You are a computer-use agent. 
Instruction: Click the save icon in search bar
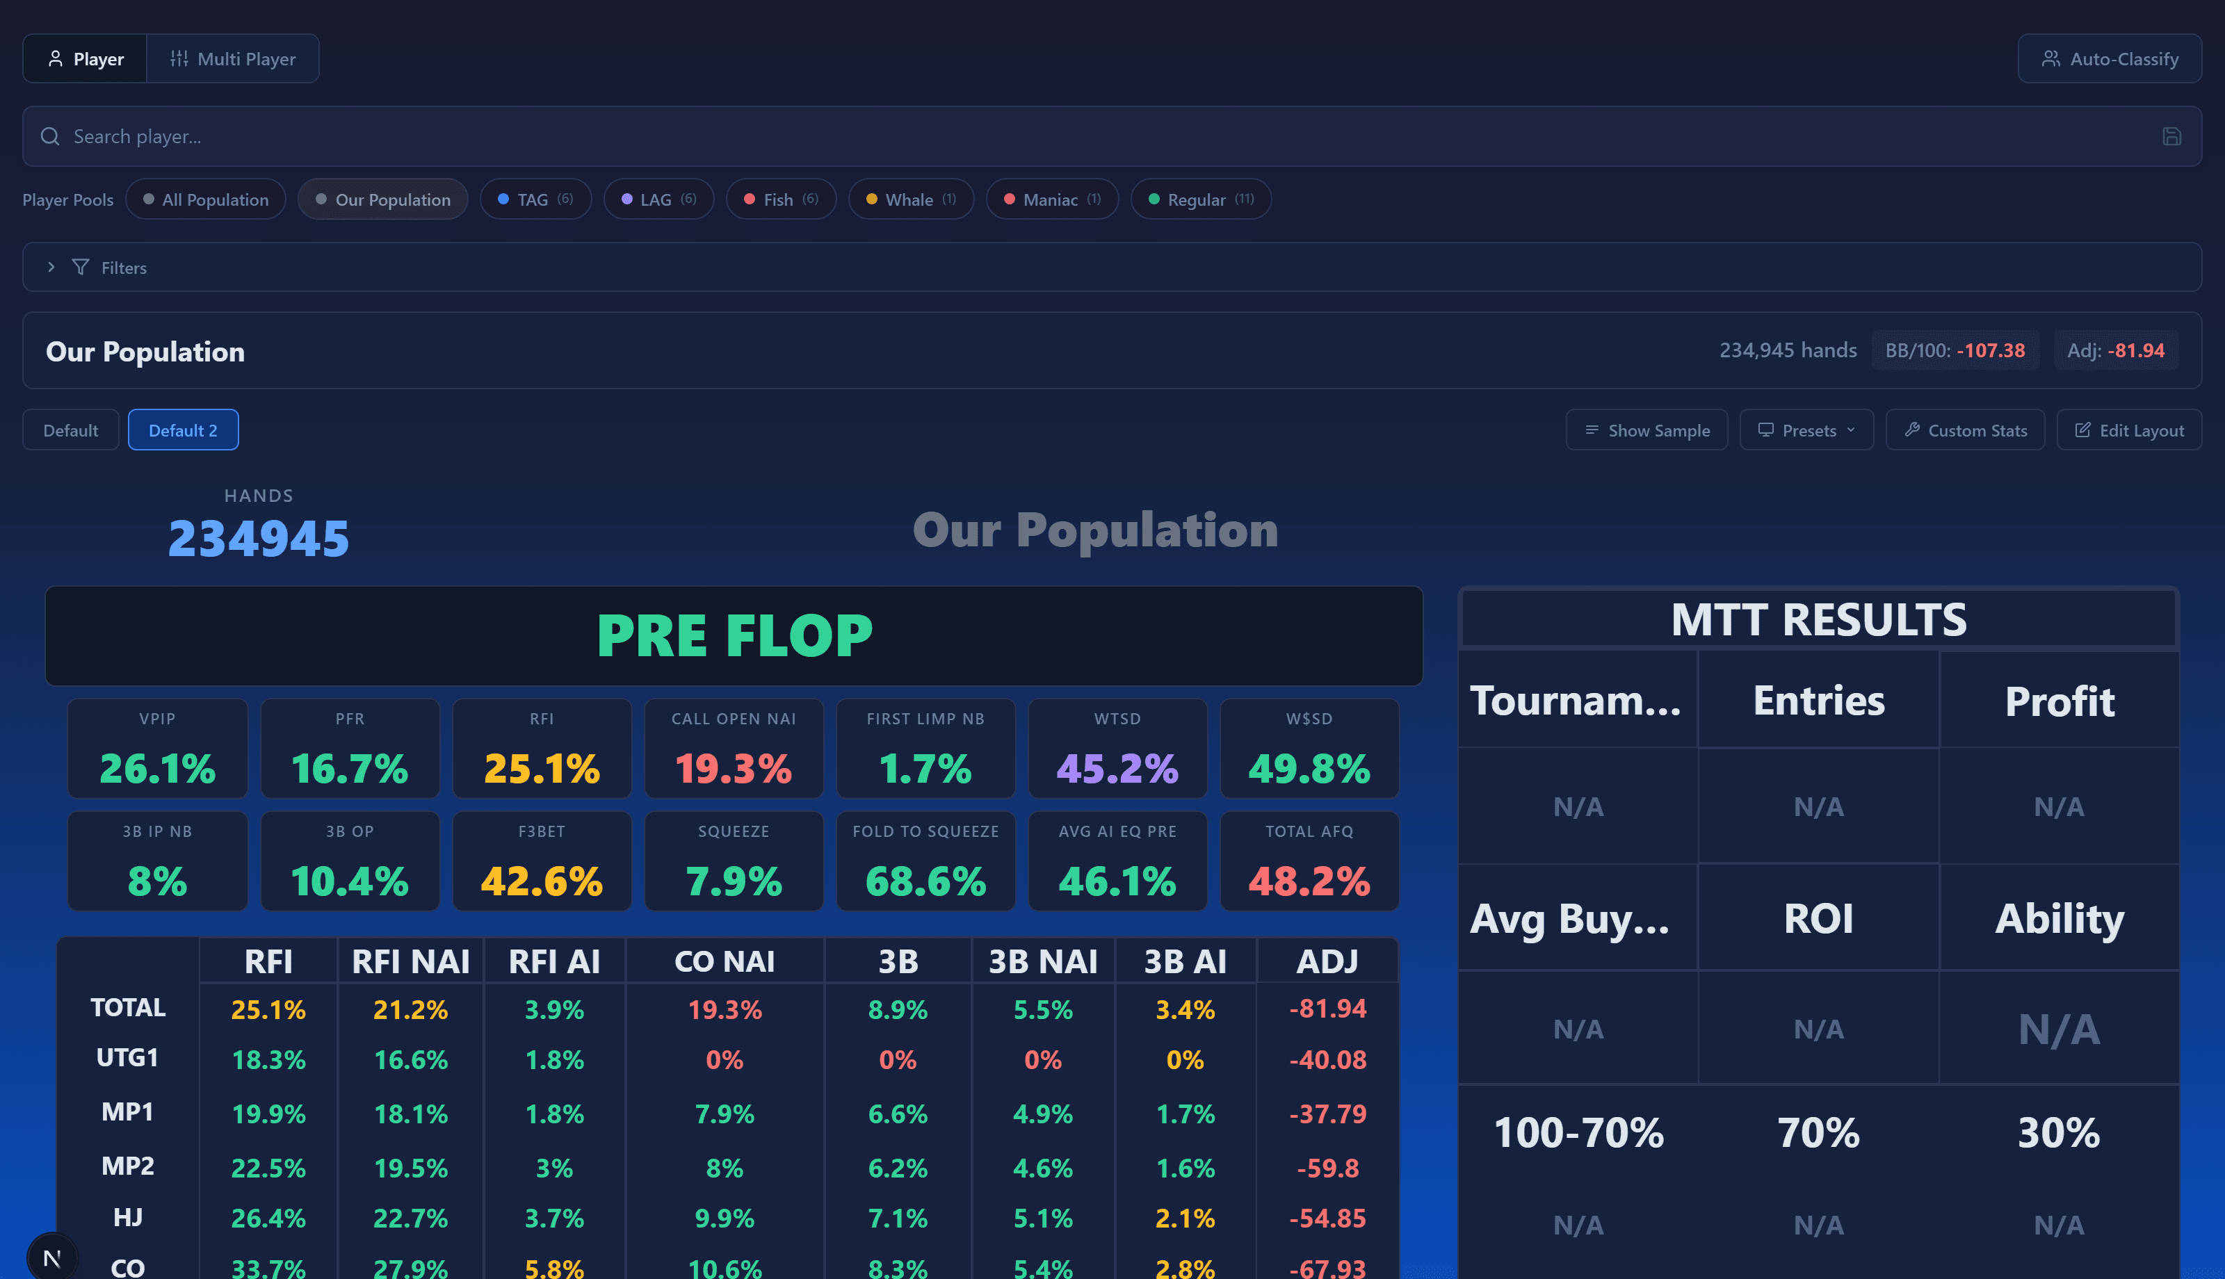pos(2171,136)
